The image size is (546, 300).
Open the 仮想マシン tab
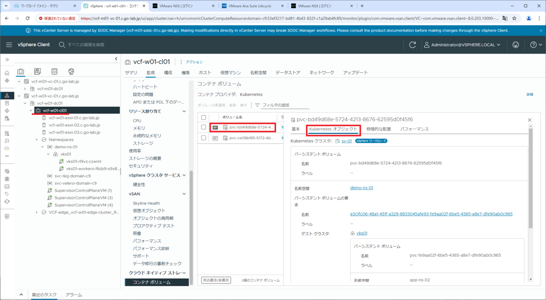tap(231, 73)
